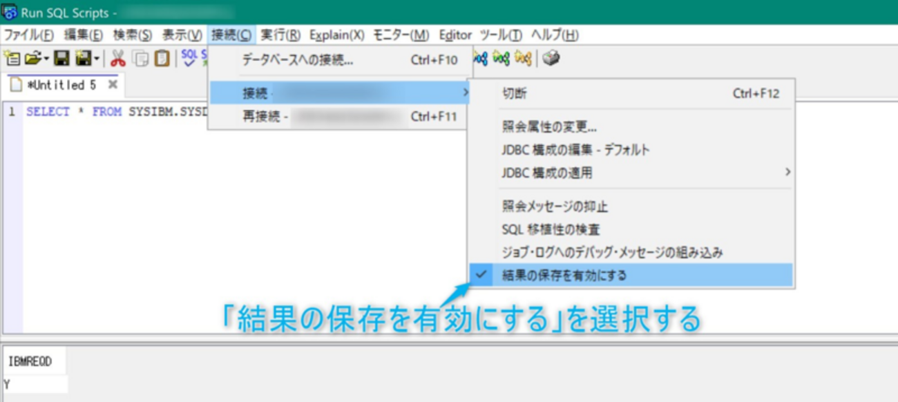898x402 pixels.
Task: Toggle 照会メッセージの抑止 option
Action: [631, 207]
